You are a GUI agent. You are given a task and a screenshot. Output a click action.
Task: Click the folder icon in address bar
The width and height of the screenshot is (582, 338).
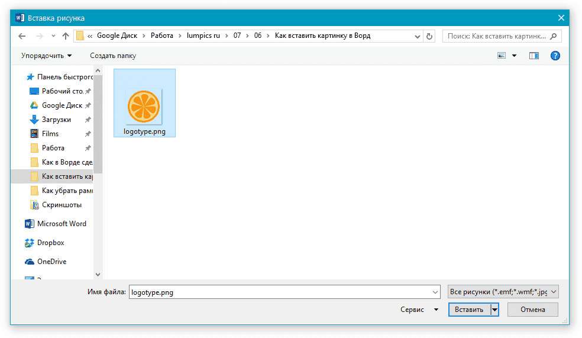[x=80, y=36]
